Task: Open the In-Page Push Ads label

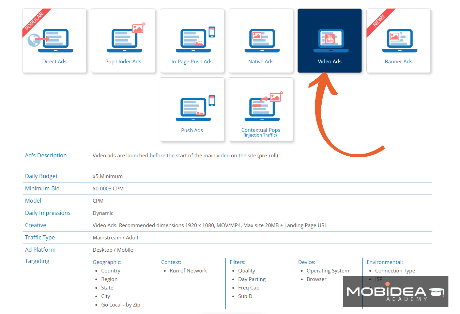Action: click(x=192, y=62)
